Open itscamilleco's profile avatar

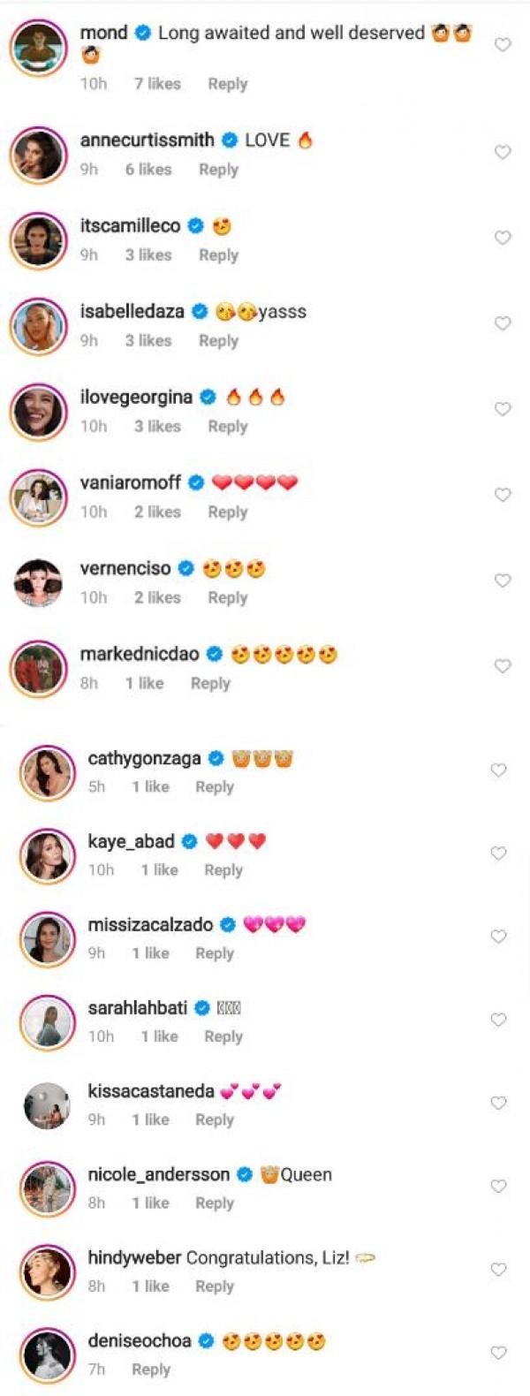(x=39, y=240)
